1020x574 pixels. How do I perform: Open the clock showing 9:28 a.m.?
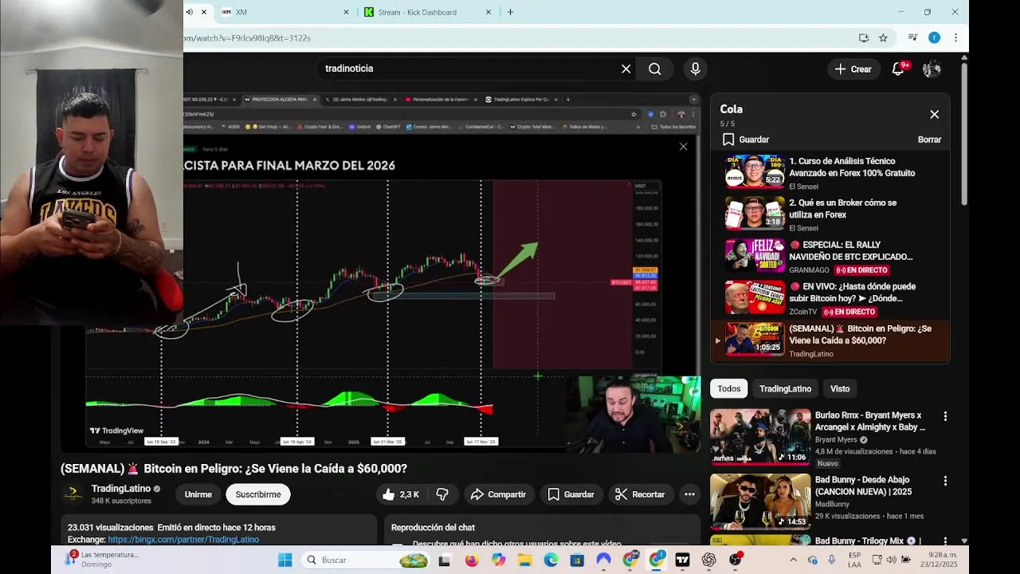pos(942,560)
